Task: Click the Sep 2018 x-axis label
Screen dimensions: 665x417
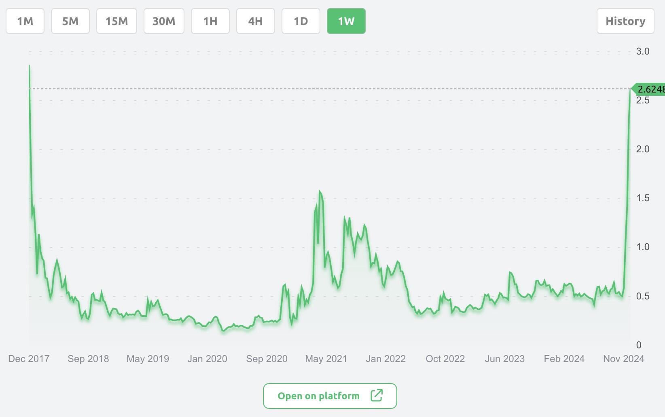Action: [x=88, y=359]
